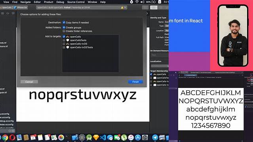This screenshot has height=142, width=253.
Task: Open the iPhone Xs device selector
Action: coord(21,7)
